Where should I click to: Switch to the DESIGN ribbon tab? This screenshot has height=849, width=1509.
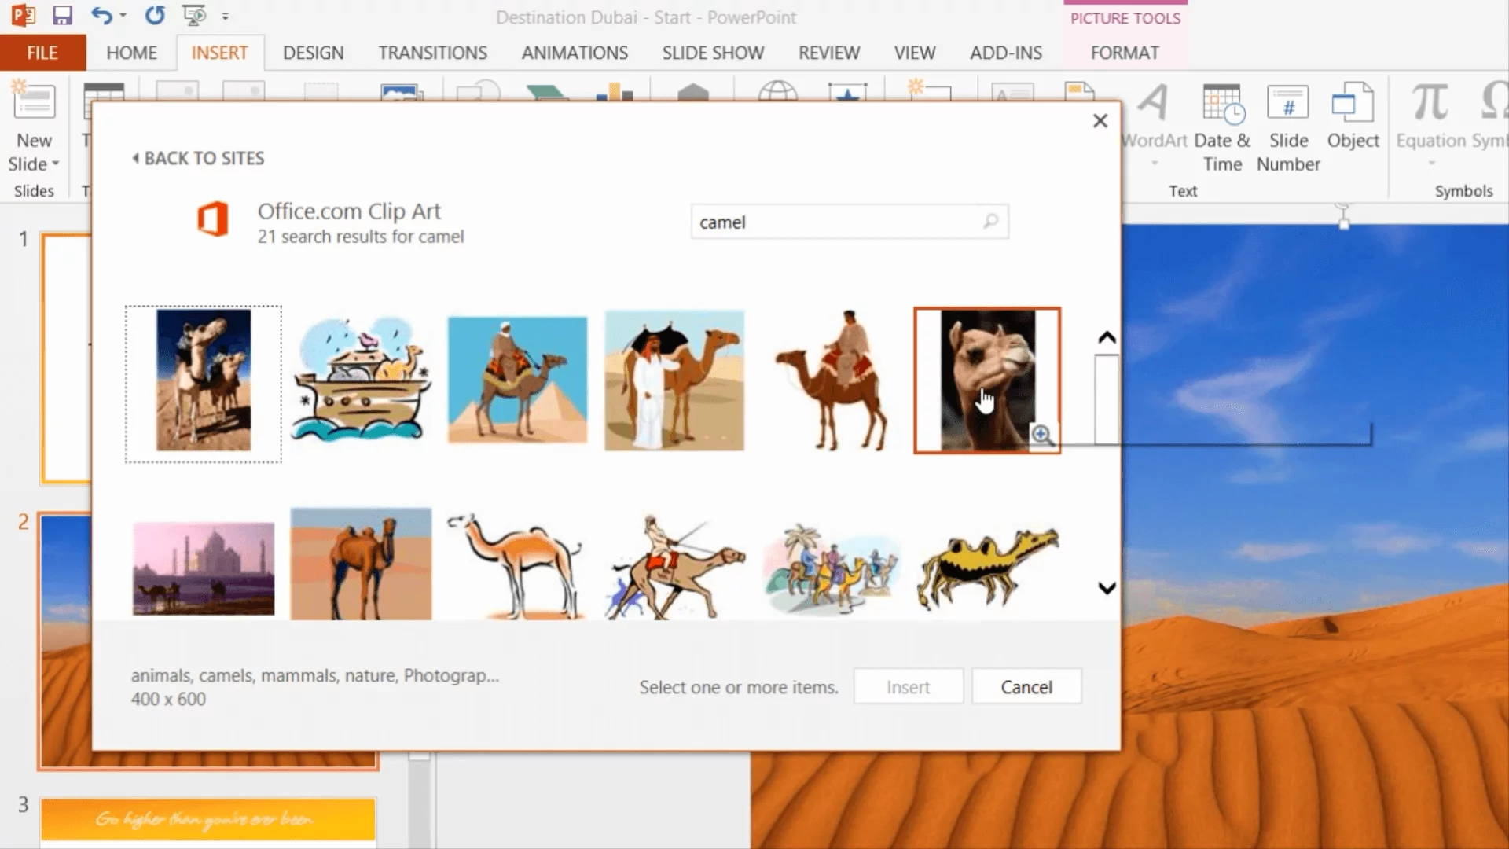click(x=313, y=53)
